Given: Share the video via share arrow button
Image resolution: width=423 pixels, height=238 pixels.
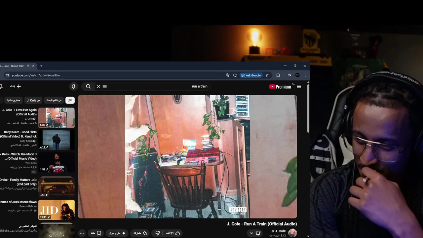Looking at the screenshot, I should (x=140, y=233).
